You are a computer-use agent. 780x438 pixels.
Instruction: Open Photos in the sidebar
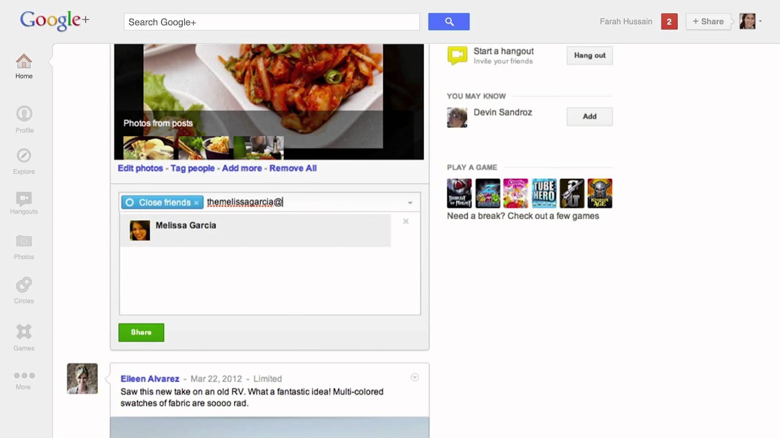24,247
